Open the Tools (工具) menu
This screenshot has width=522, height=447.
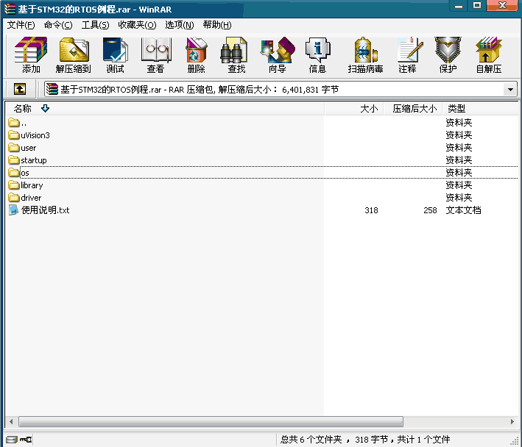(x=95, y=25)
